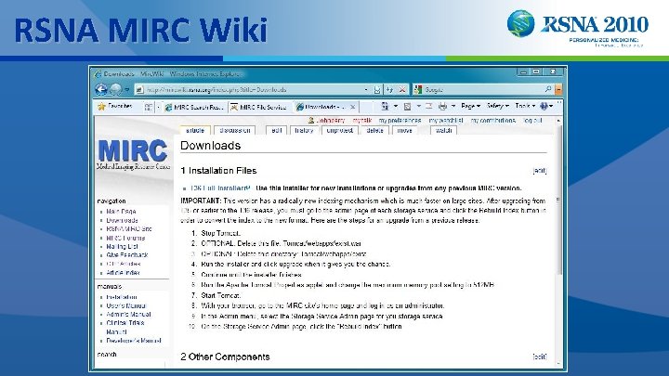Click the Help icon in command bar
This screenshot has height=376, width=669.
(x=544, y=106)
